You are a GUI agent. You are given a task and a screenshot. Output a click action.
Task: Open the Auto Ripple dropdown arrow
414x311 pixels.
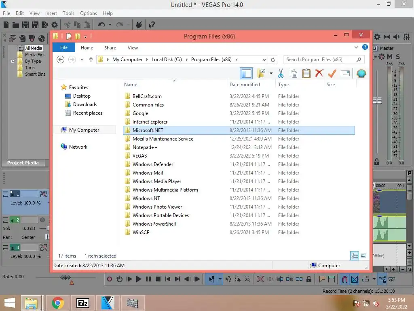point(374,279)
